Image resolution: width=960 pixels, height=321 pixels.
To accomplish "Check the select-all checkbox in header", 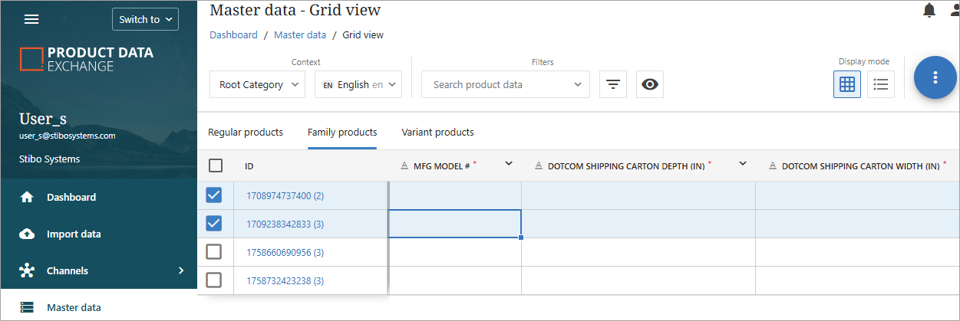I will click(216, 165).
